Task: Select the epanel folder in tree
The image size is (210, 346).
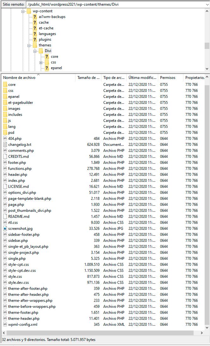Action: [x=56, y=68]
